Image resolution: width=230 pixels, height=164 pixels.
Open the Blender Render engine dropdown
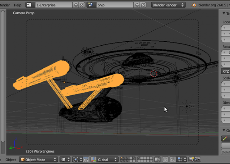168,5
